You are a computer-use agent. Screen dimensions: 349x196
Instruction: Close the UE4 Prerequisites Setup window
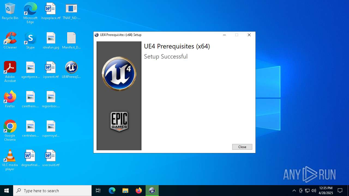(x=249, y=35)
